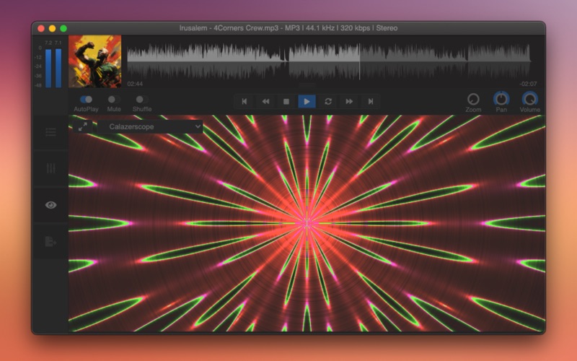577x361 pixels.
Task: Open the equalizer sliders panel
Action: (x=50, y=168)
